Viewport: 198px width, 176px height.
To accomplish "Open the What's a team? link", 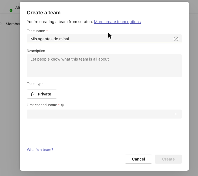I will click(x=40, y=150).
